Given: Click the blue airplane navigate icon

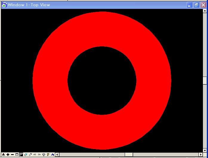Looking at the screenshot, I should click(53, 155).
